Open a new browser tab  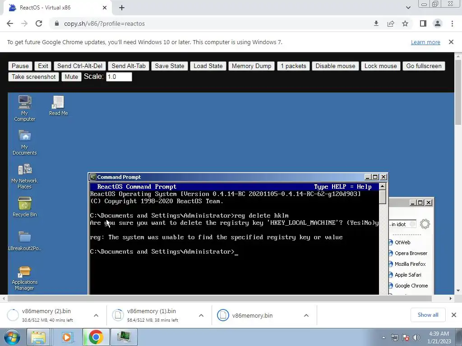tap(122, 8)
